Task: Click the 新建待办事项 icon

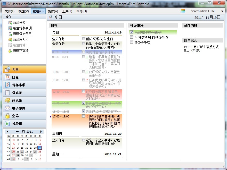Action: coord(10,28)
